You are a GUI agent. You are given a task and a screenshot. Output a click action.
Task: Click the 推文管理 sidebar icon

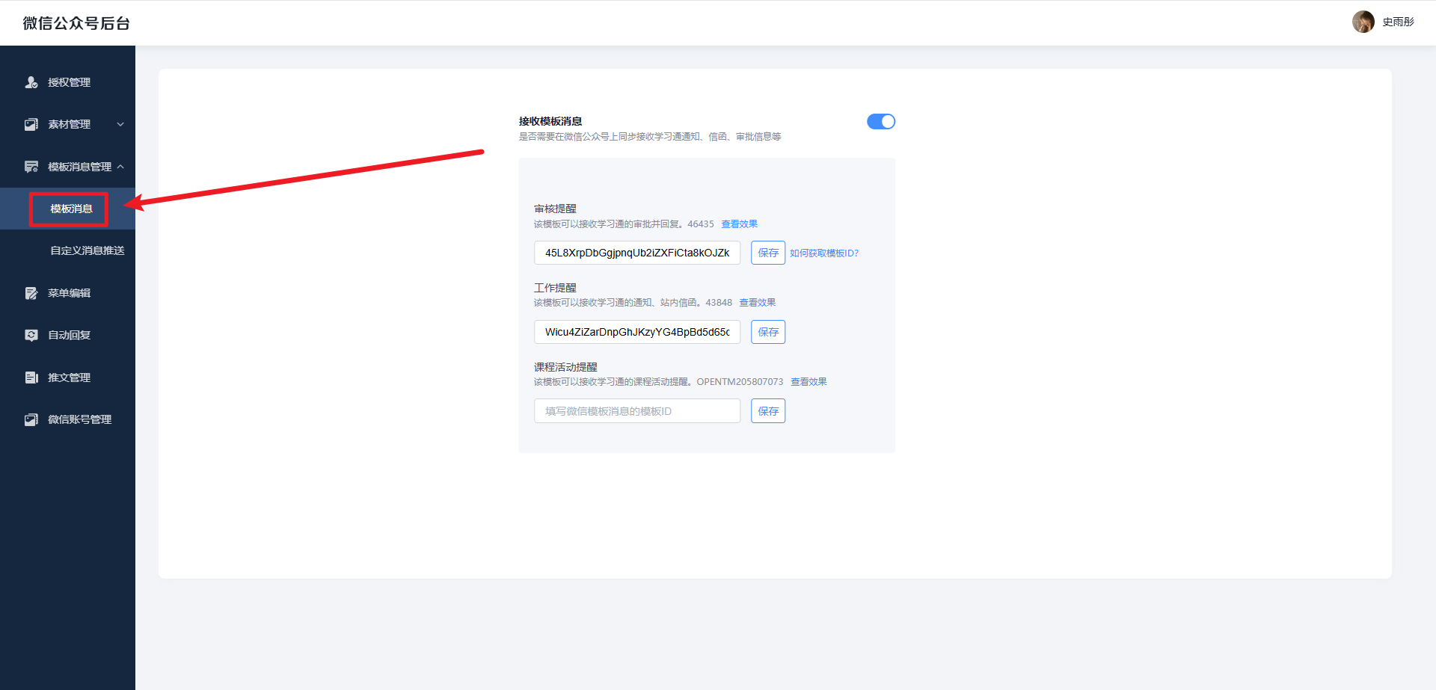tap(31, 378)
